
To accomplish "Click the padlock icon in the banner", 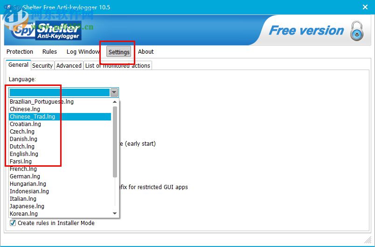I will 357,31.
